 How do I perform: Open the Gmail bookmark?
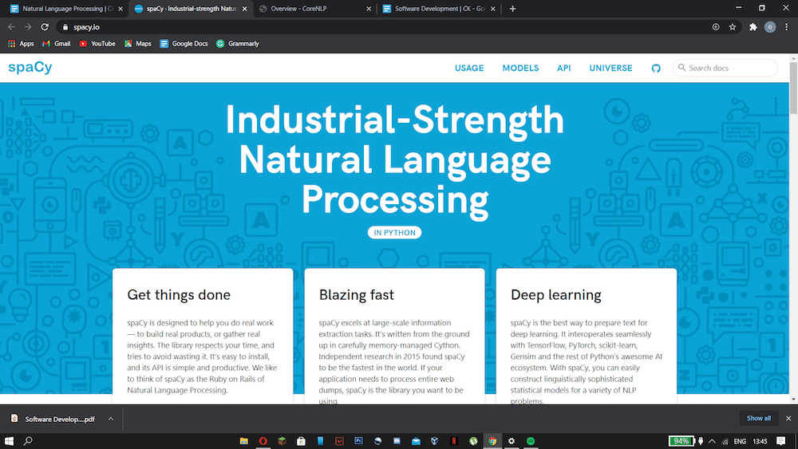point(56,44)
